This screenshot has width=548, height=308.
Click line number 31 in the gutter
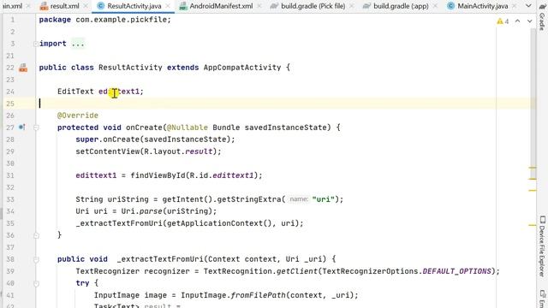10,175
